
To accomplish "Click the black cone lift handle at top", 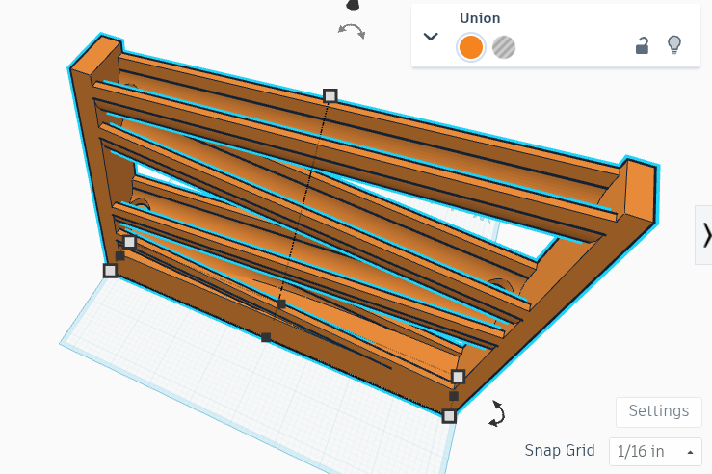I will 353,5.
